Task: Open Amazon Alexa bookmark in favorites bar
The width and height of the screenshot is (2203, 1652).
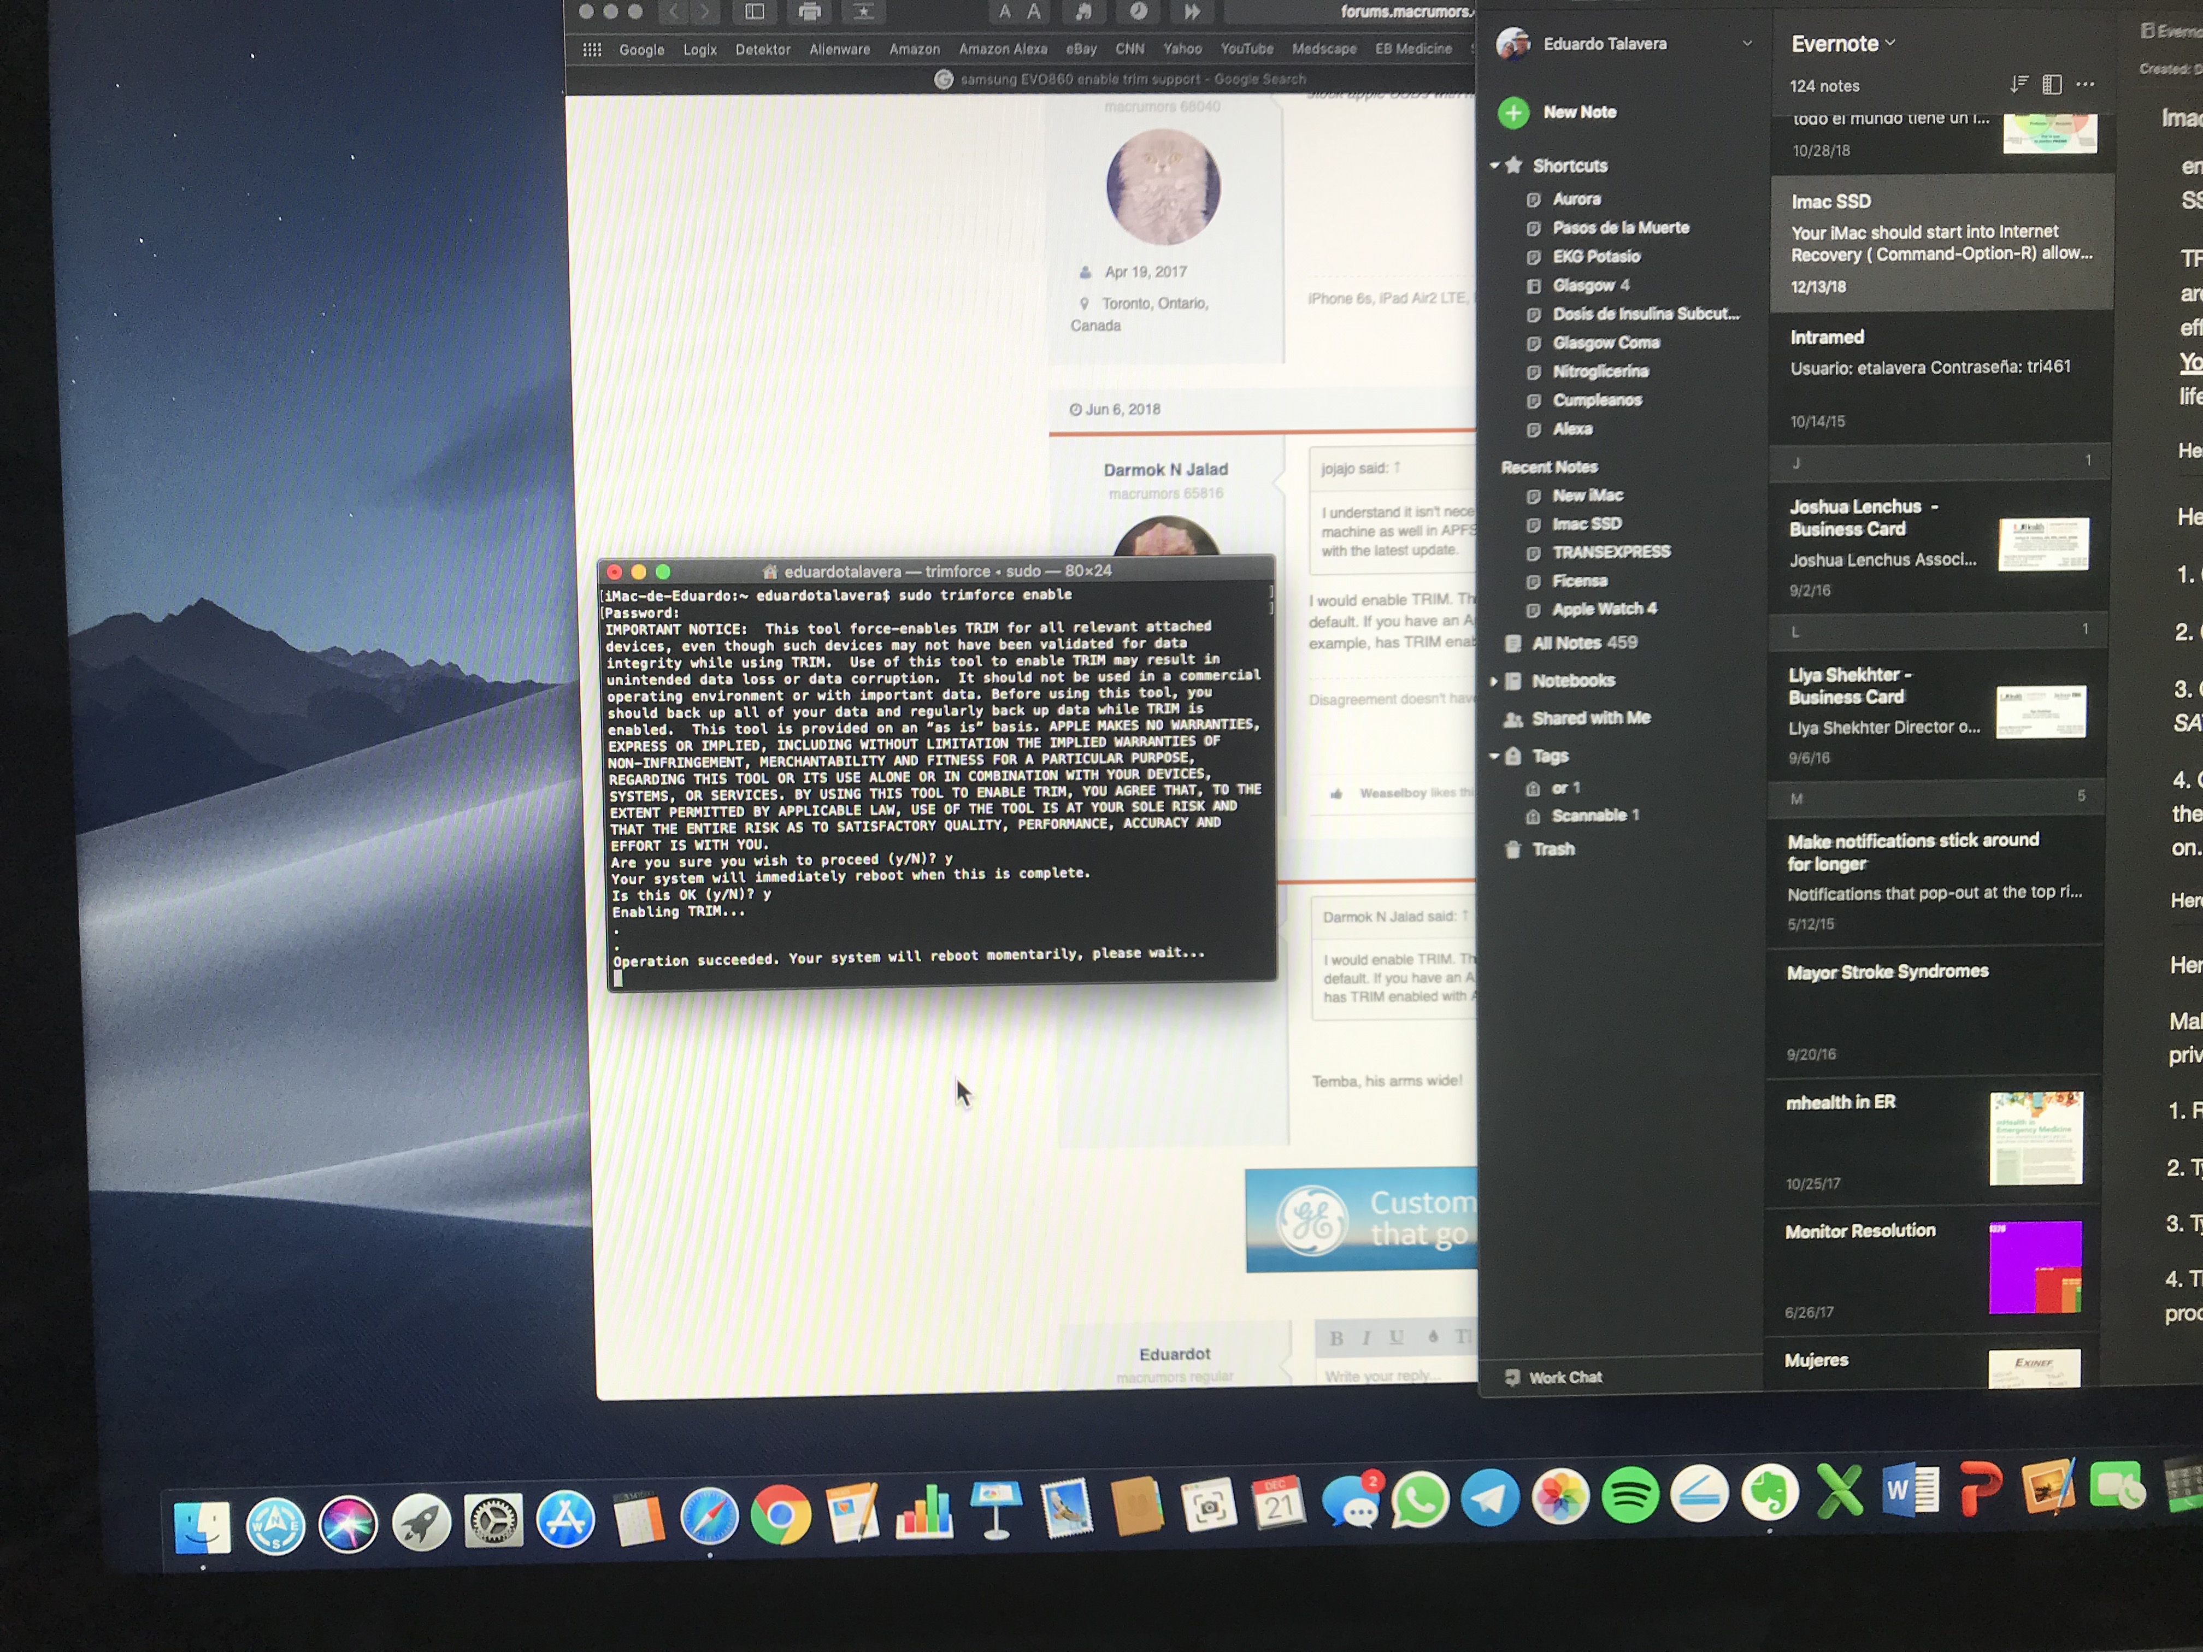Action: (x=1003, y=49)
